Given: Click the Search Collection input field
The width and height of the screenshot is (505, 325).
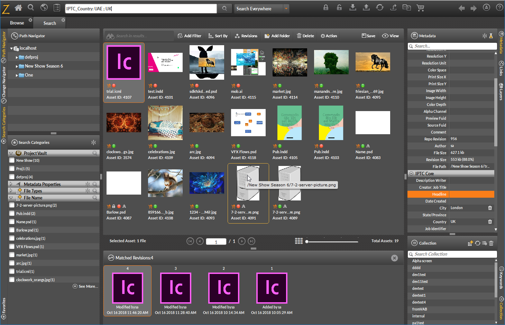Looking at the screenshot, I should [x=452, y=254].
